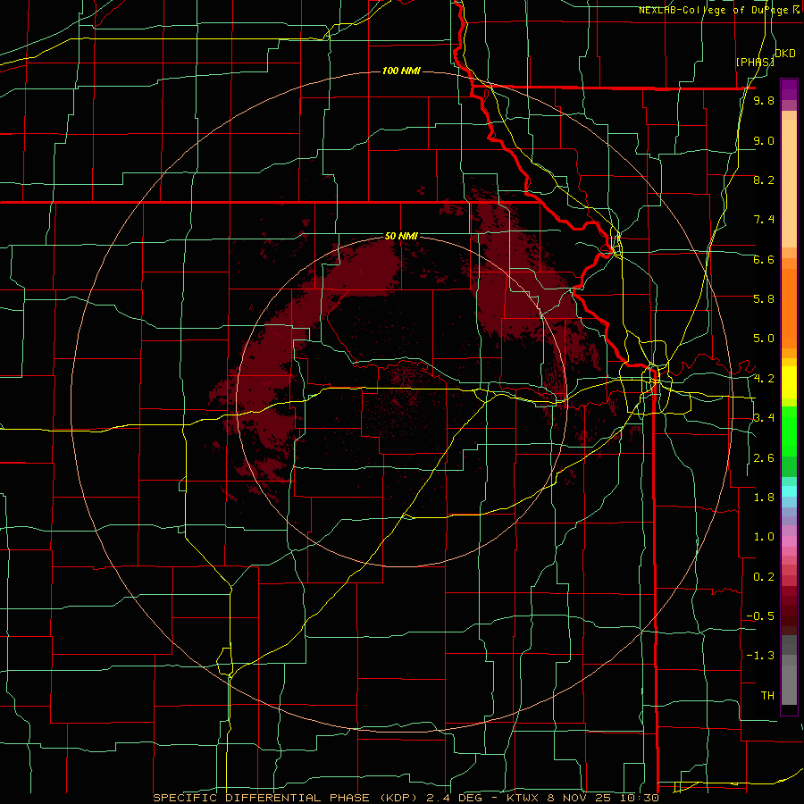Click the DKD label above the color scale
Image resolution: width=804 pixels, height=804 pixels.
point(785,54)
